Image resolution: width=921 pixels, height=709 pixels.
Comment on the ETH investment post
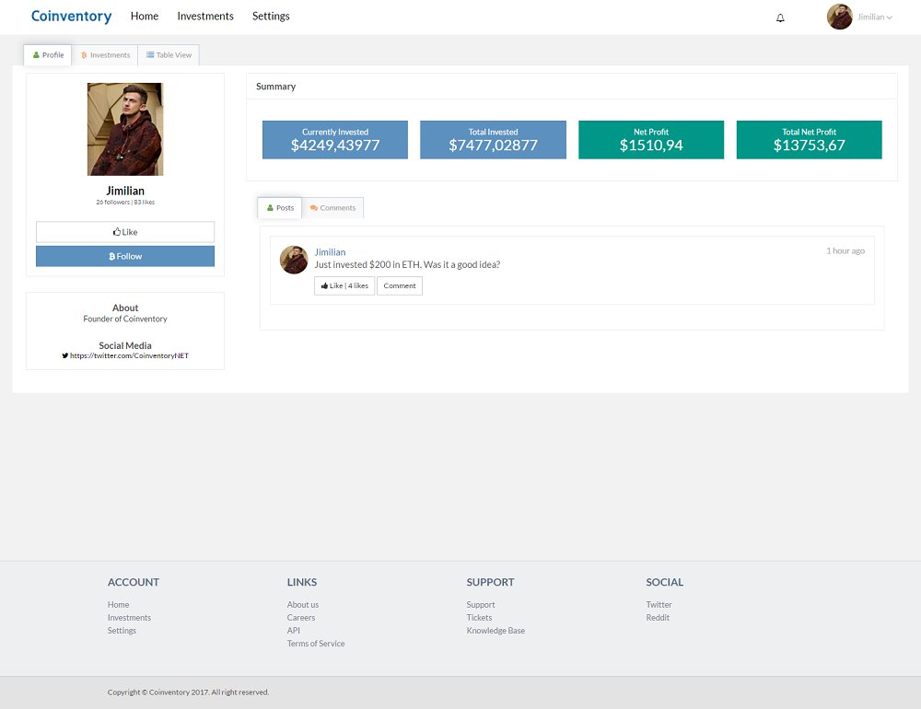point(400,286)
